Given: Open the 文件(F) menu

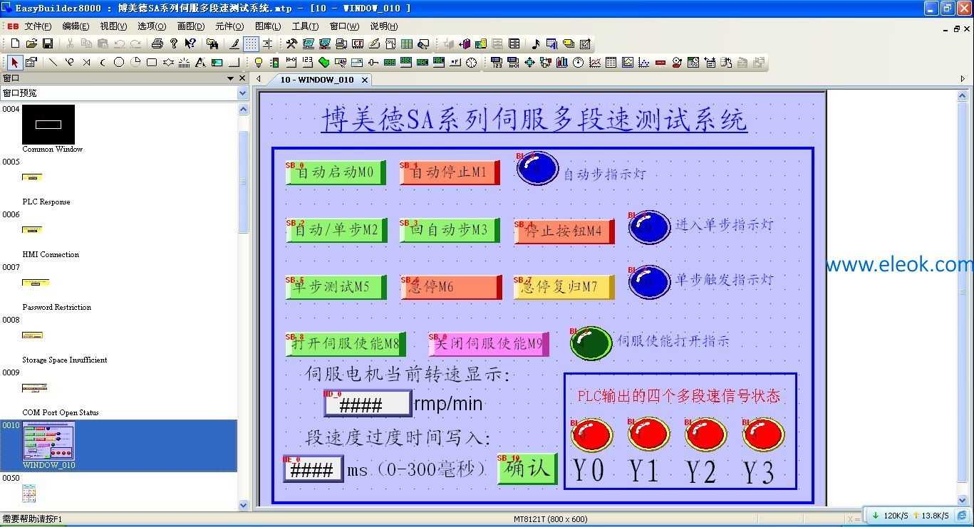Looking at the screenshot, I should [38, 26].
